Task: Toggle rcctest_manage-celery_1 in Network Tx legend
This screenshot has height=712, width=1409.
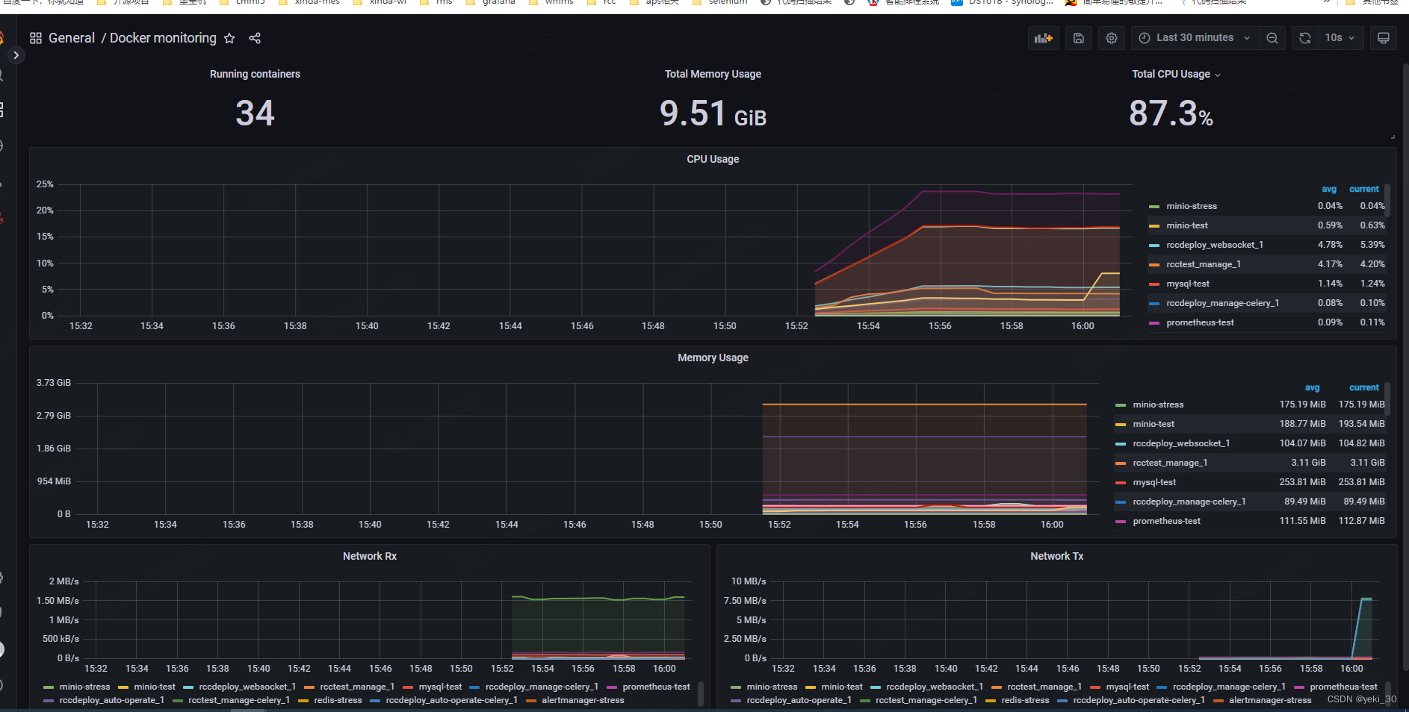Action: coord(926,700)
